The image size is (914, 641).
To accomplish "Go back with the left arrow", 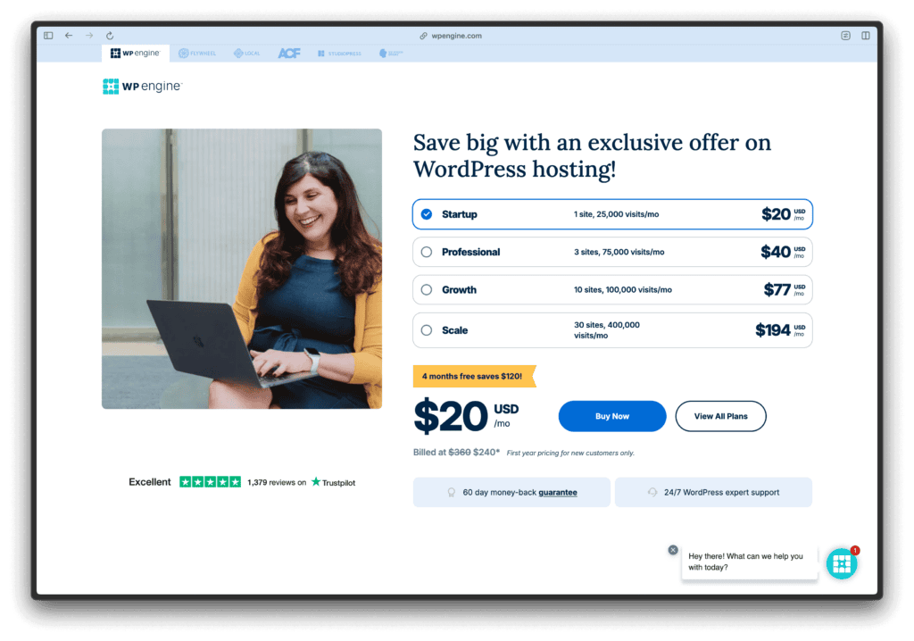I will click(69, 36).
